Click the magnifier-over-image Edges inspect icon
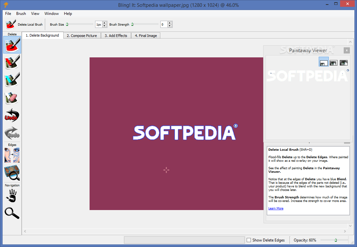 [x=12, y=173]
